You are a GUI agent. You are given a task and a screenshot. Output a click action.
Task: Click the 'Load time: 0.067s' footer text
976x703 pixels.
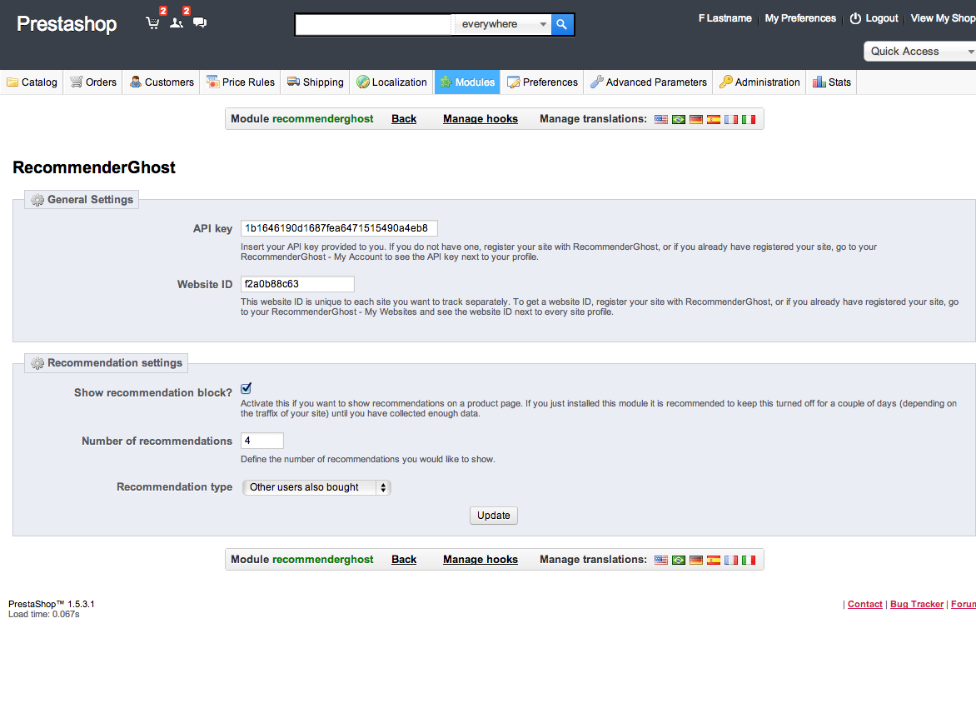pyautogui.click(x=43, y=615)
